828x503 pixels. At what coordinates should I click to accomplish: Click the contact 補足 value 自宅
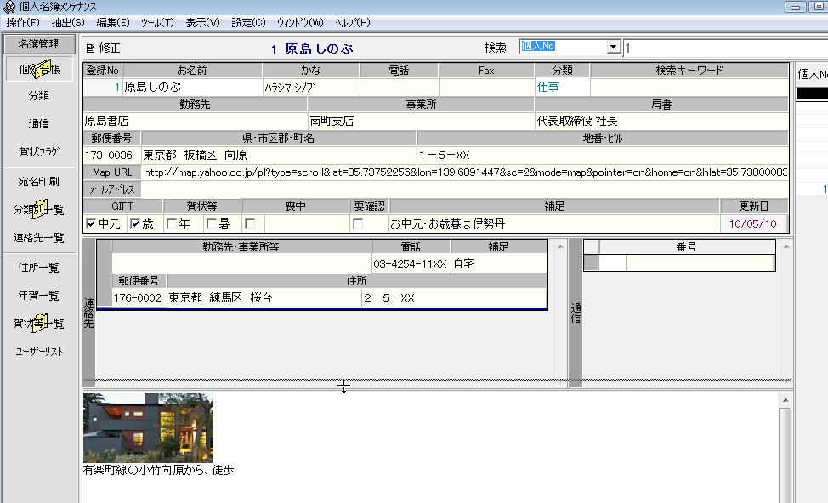click(x=498, y=264)
